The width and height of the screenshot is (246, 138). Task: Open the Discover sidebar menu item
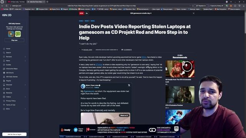click(9, 85)
